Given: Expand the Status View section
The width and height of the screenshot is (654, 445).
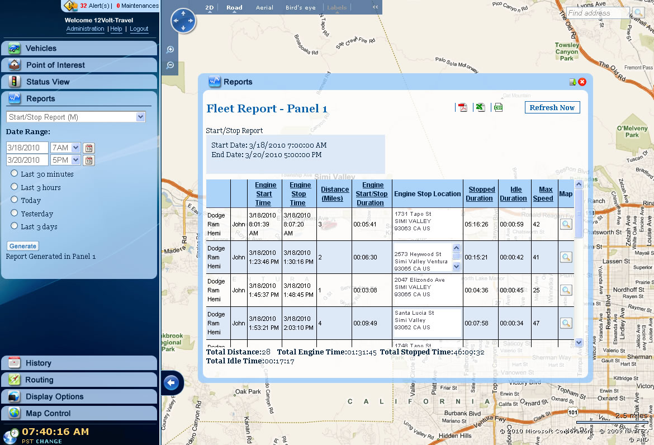Looking at the screenshot, I should click(x=79, y=81).
